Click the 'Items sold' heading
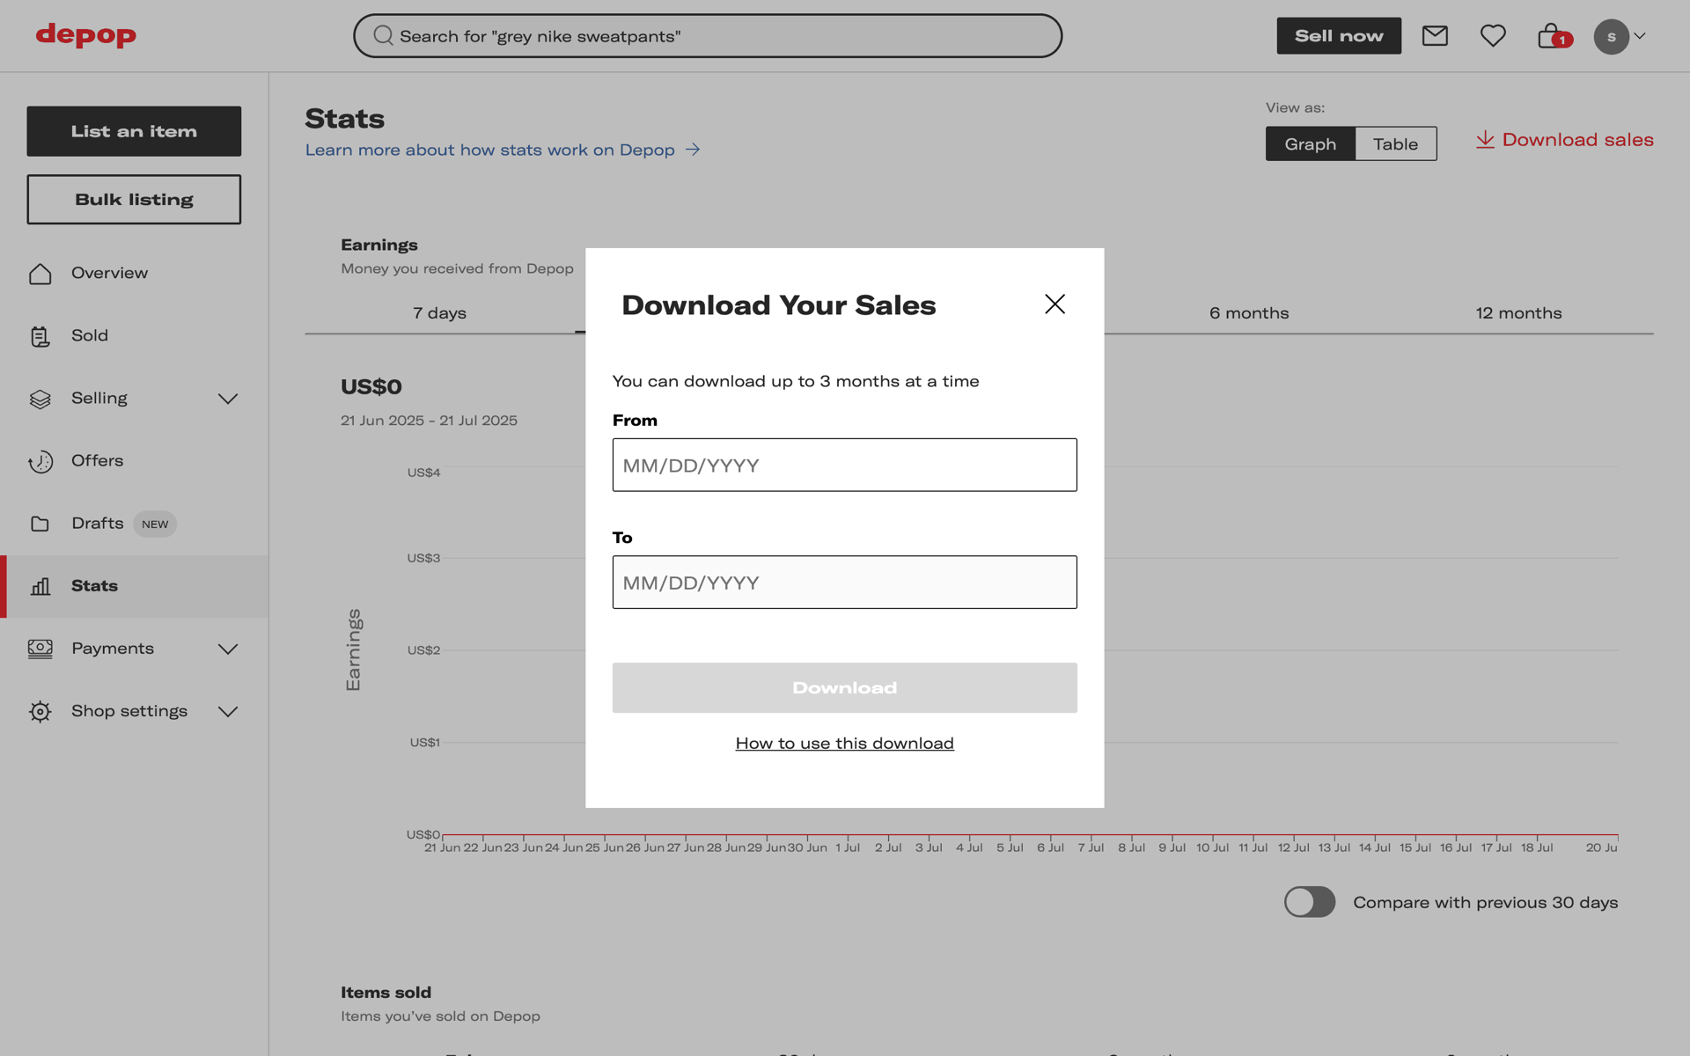The image size is (1690, 1056). pyautogui.click(x=386, y=993)
